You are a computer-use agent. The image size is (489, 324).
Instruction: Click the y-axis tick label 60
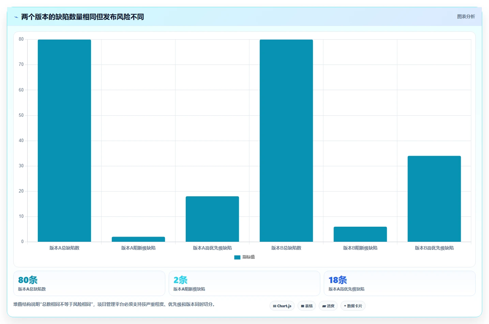[21, 90]
